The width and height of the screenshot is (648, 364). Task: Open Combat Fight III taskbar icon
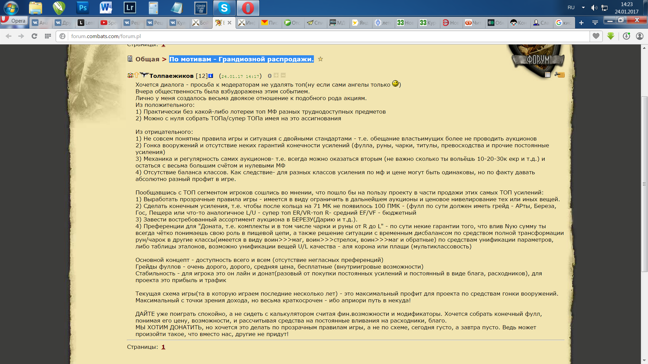click(x=201, y=8)
